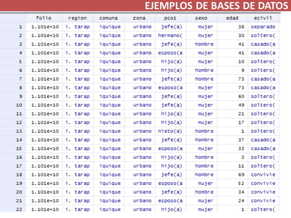Select row number 1 in the row header
This screenshot has height=218, width=291.
coord(13,27)
